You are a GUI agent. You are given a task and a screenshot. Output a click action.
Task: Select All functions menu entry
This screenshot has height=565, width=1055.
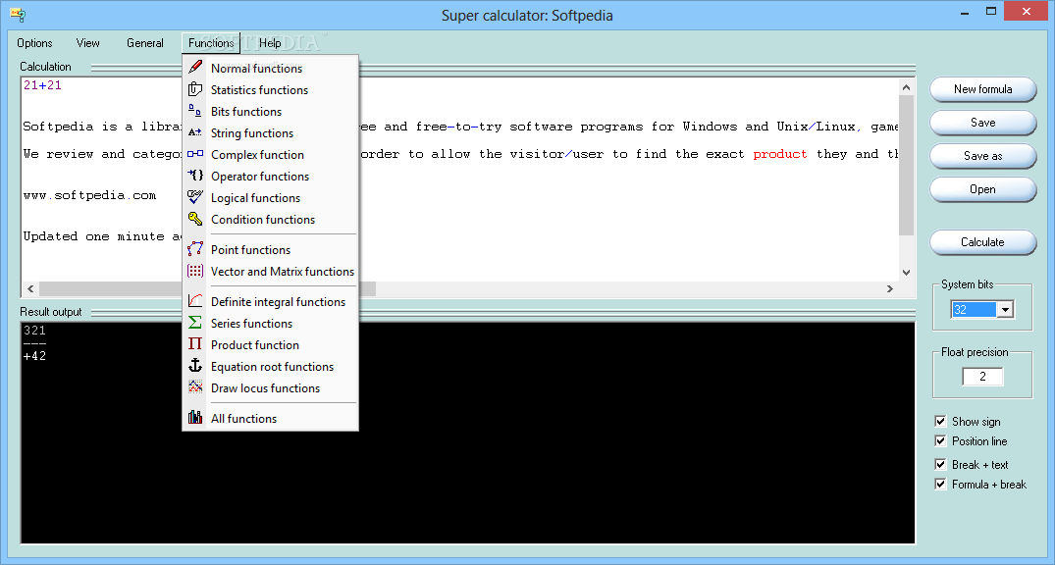click(271, 418)
